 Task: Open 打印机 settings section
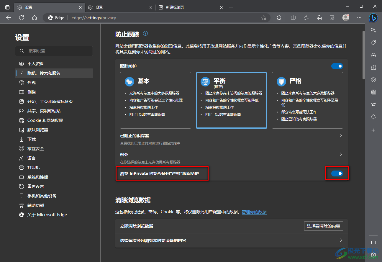click(x=54, y=168)
